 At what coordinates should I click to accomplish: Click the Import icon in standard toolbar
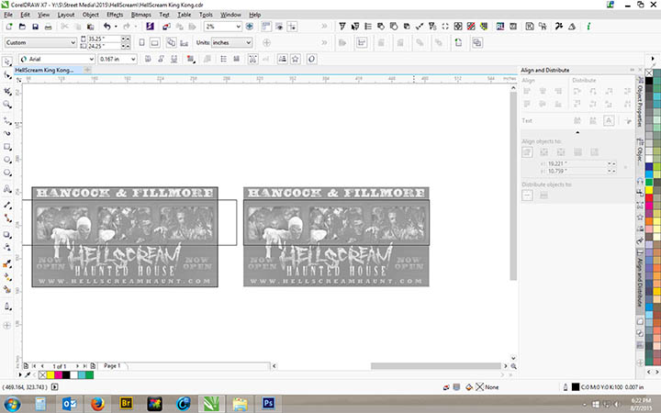[166, 27]
